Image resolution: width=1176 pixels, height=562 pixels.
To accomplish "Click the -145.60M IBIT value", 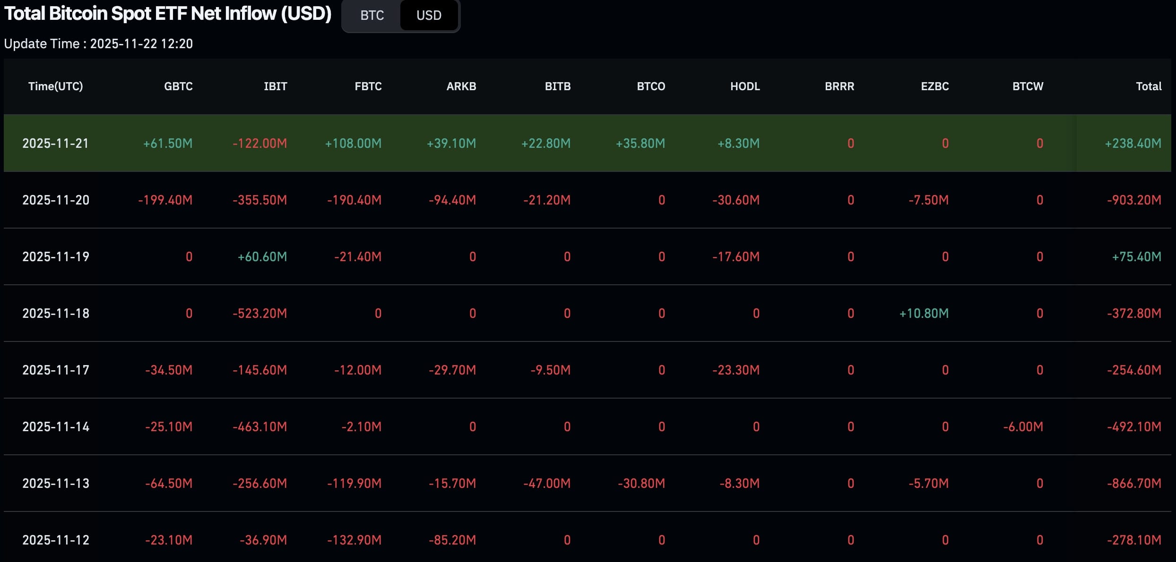I will 259,370.
